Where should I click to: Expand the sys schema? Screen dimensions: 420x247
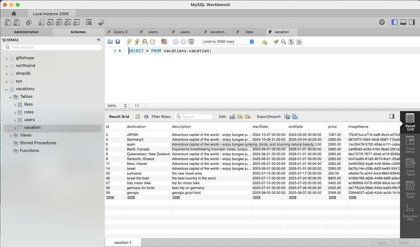point(6,81)
